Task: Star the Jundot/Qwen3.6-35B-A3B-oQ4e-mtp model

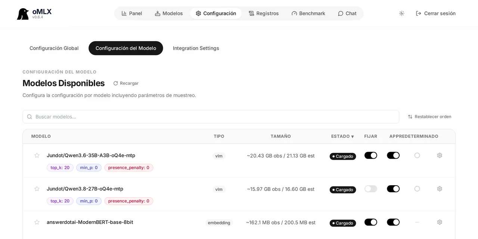Action: click(x=37, y=155)
